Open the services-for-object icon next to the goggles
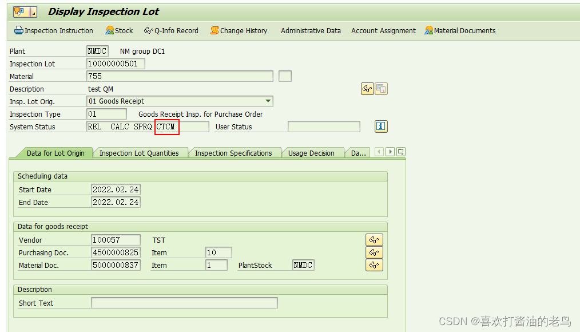Image resolution: width=580 pixels, height=332 pixels. pyautogui.click(x=380, y=88)
